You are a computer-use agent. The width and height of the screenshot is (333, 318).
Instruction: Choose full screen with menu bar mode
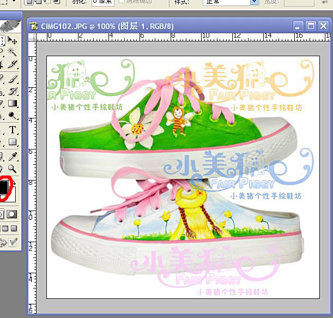point(5,229)
